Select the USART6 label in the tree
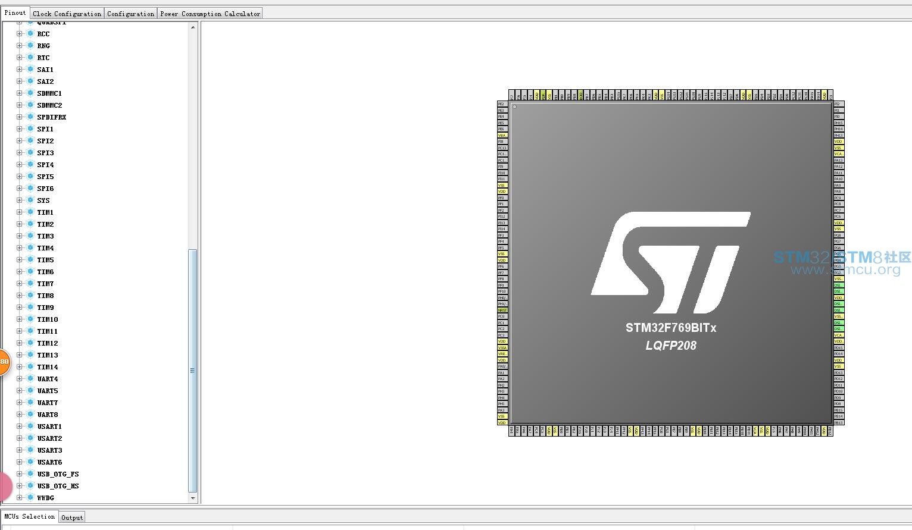 tap(49, 462)
